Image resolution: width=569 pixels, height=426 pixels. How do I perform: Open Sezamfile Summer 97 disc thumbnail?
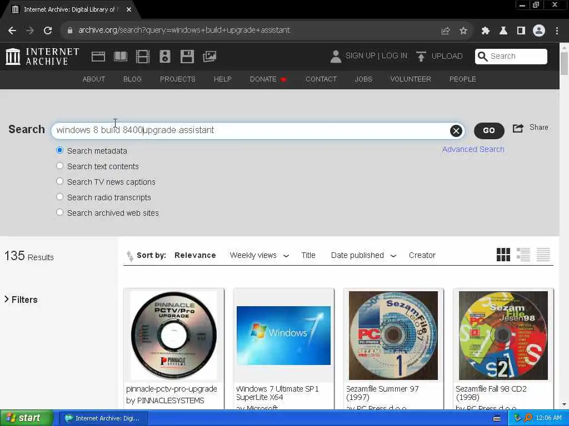(x=393, y=336)
